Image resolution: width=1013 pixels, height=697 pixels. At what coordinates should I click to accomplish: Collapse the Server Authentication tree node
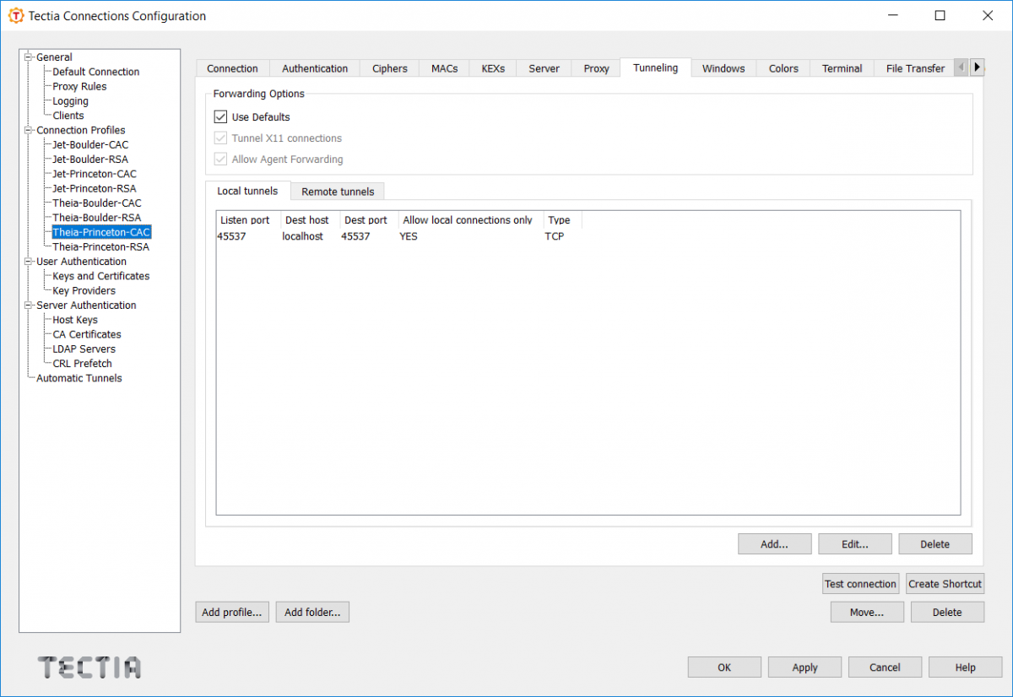pos(28,305)
